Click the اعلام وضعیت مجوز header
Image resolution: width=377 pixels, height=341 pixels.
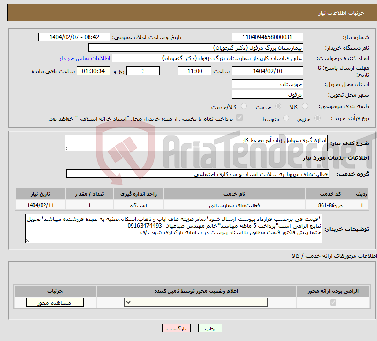pyautogui.click(x=196, y=291)
